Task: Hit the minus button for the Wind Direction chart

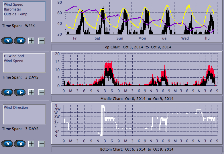Action: [x=42, y=144]
